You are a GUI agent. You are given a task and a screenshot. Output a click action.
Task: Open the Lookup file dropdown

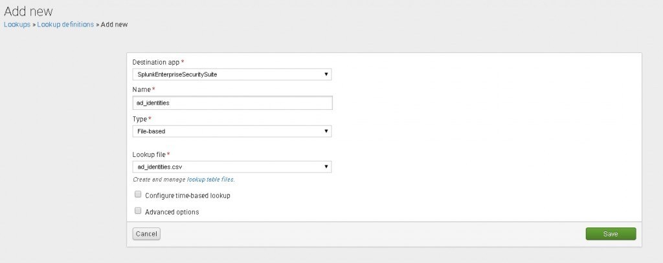pos(232,167)
